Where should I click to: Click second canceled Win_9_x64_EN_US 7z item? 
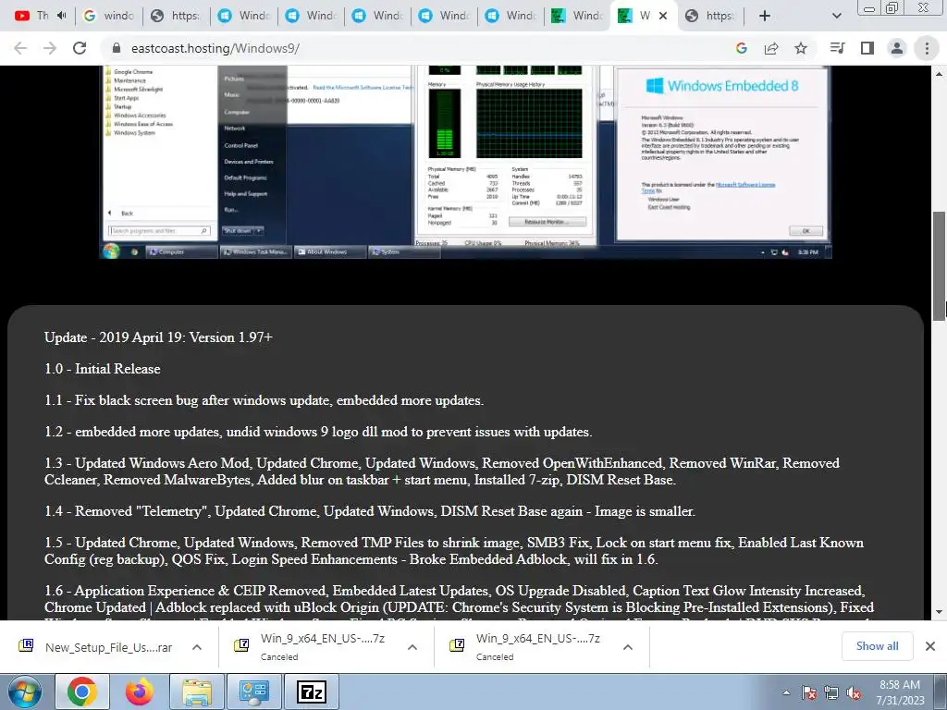tap(525, 646)
